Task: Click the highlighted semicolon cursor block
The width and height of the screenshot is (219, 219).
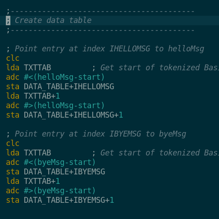Action: (x=8, y=20)
